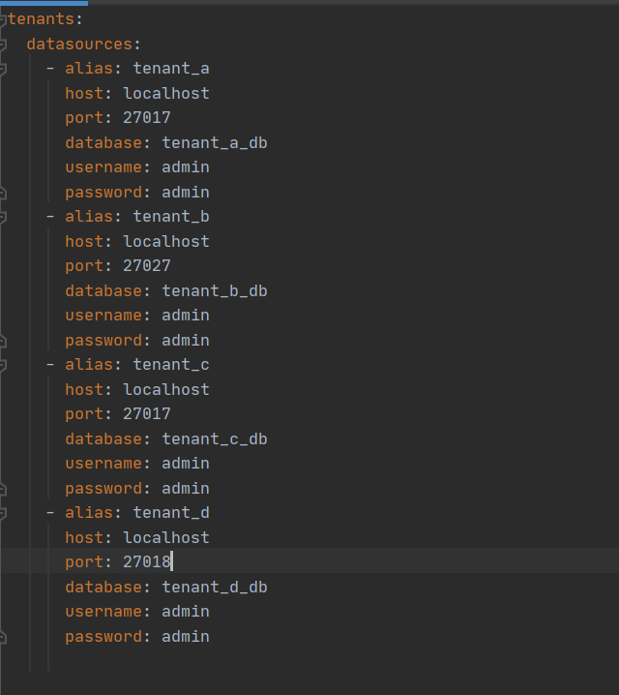Image resolution: width=619 pixels, height=695 pixels.
Task: Fold the tenant_a alias block
Action: click(x=4, y=69)
